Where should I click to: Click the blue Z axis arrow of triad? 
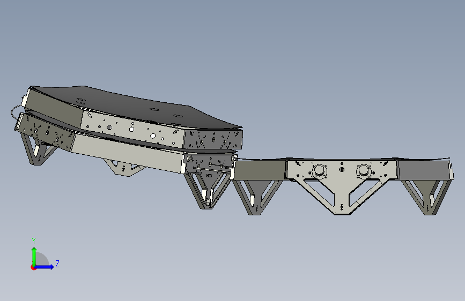(45, 267)
